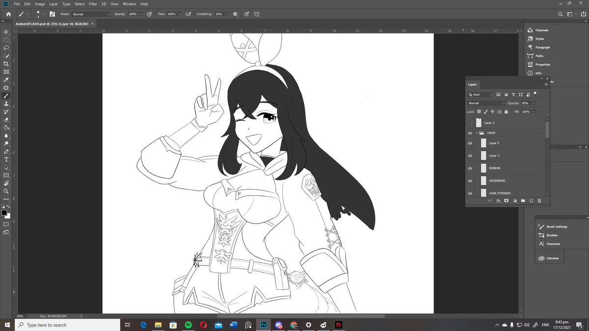Open Spotify from Windows taskbar
This screenshot has width=589, height=331.
point(188,325)
